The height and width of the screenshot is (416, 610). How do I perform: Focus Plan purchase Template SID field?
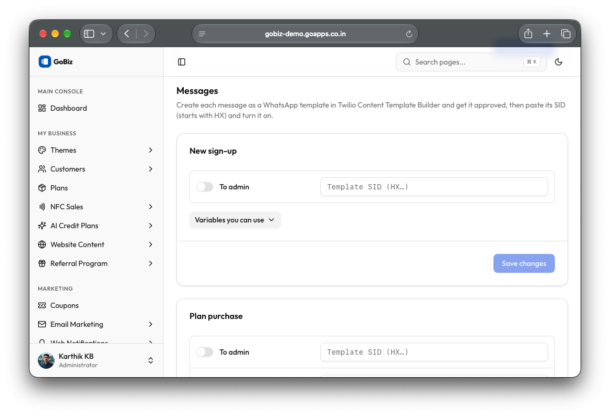pyautogui.click(x=434, y=352)
